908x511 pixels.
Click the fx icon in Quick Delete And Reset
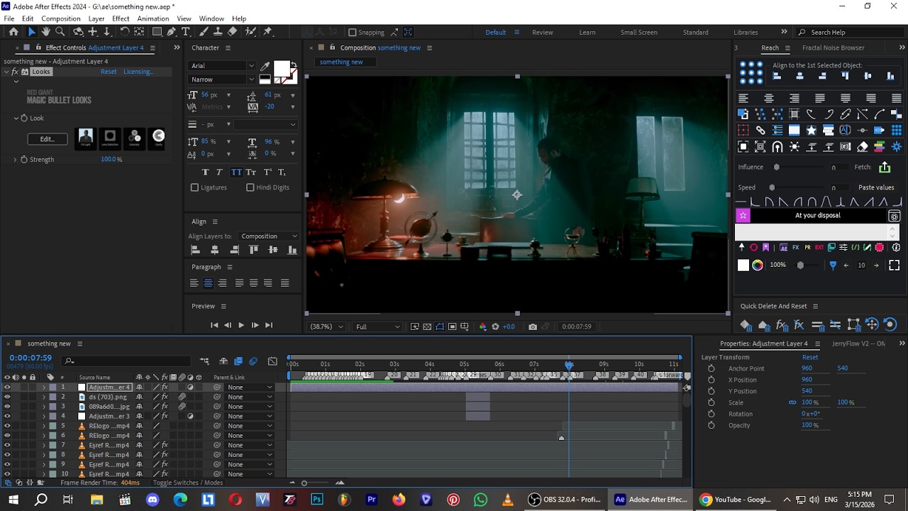781,325
